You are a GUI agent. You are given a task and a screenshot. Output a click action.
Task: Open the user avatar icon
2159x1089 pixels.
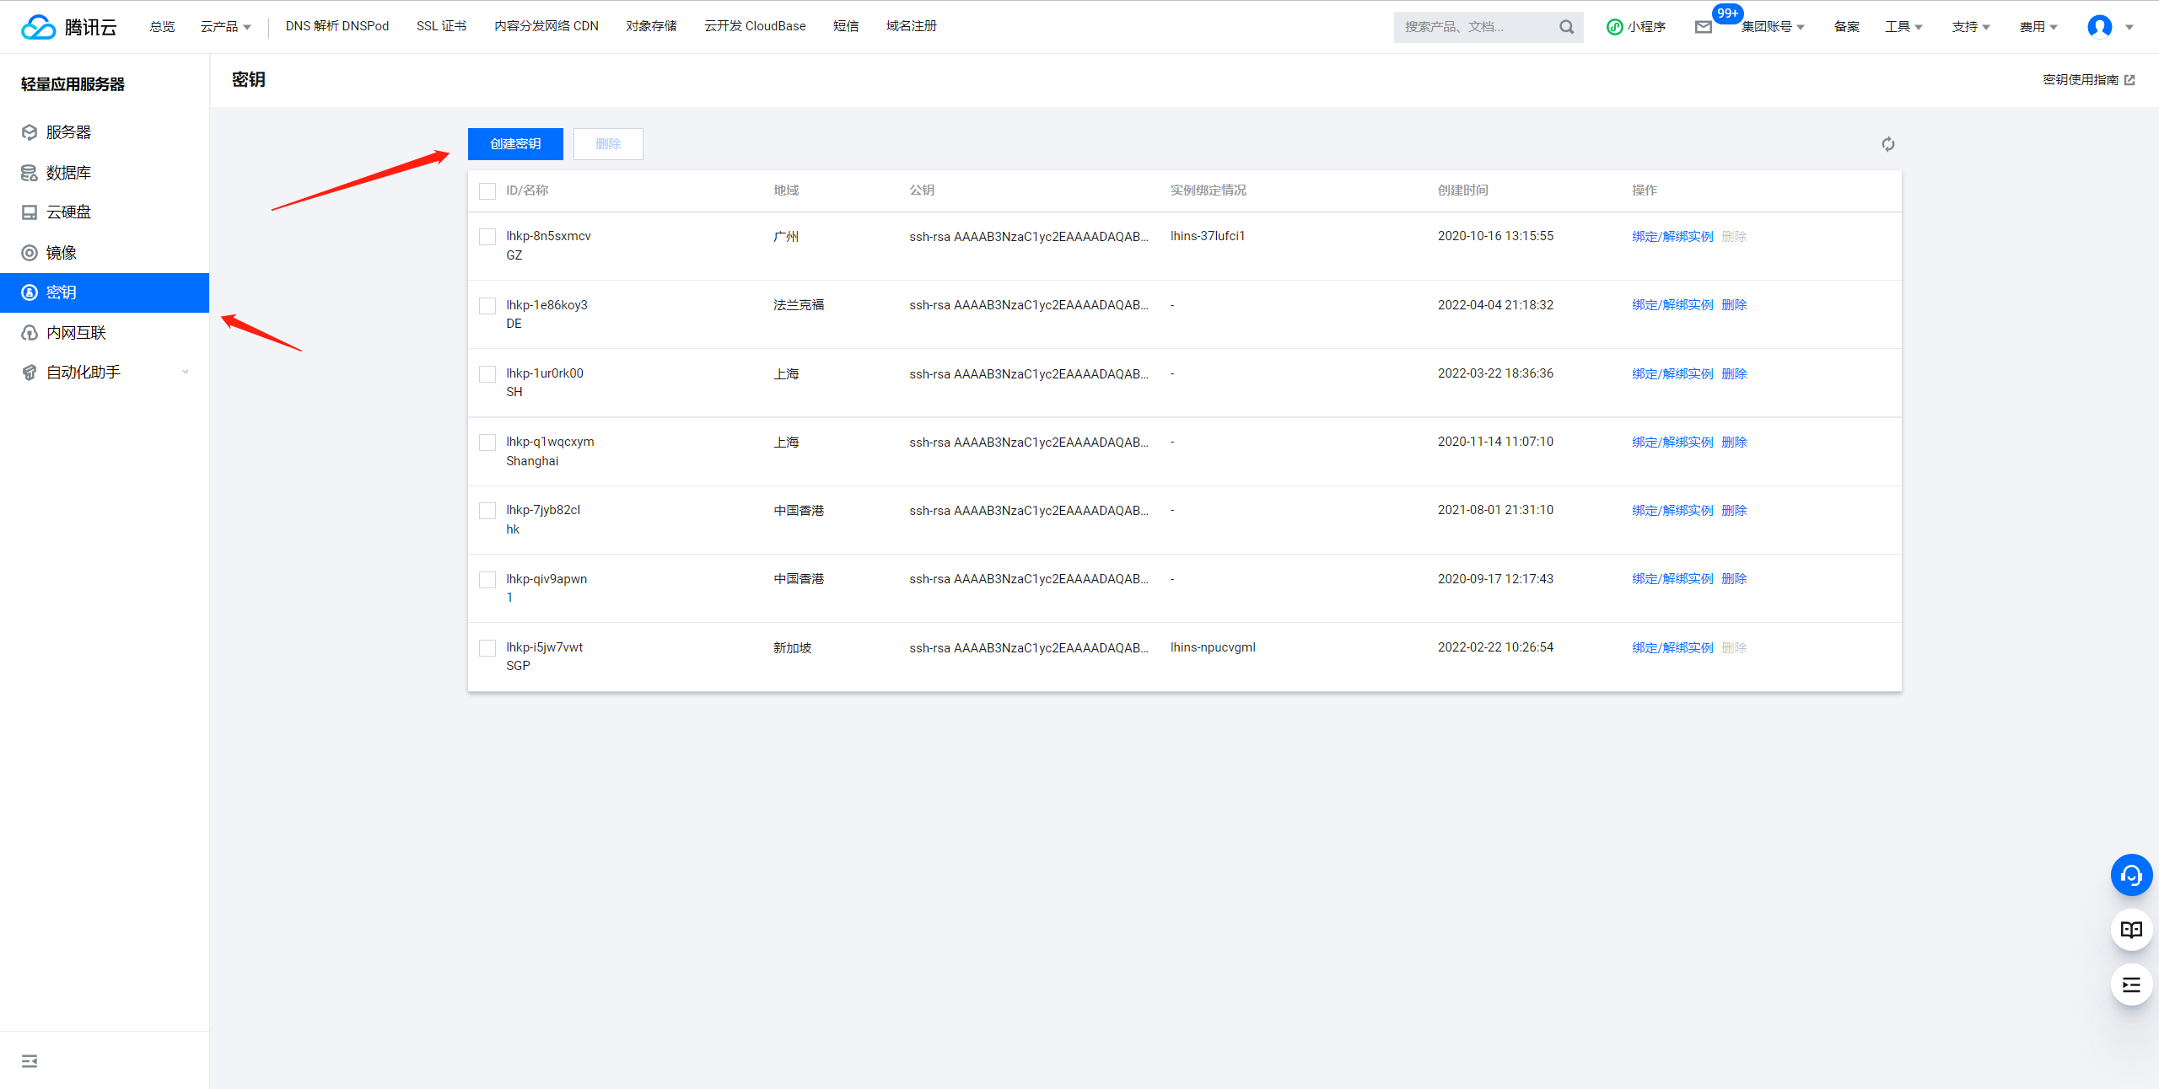click(2099, 27)
